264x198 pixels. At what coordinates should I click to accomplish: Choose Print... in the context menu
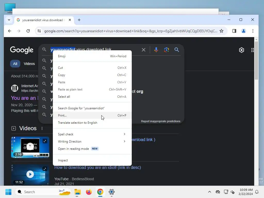point(92,115)
